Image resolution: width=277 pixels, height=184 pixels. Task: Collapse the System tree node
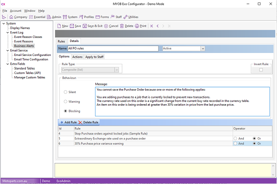(x=4, y=24)
